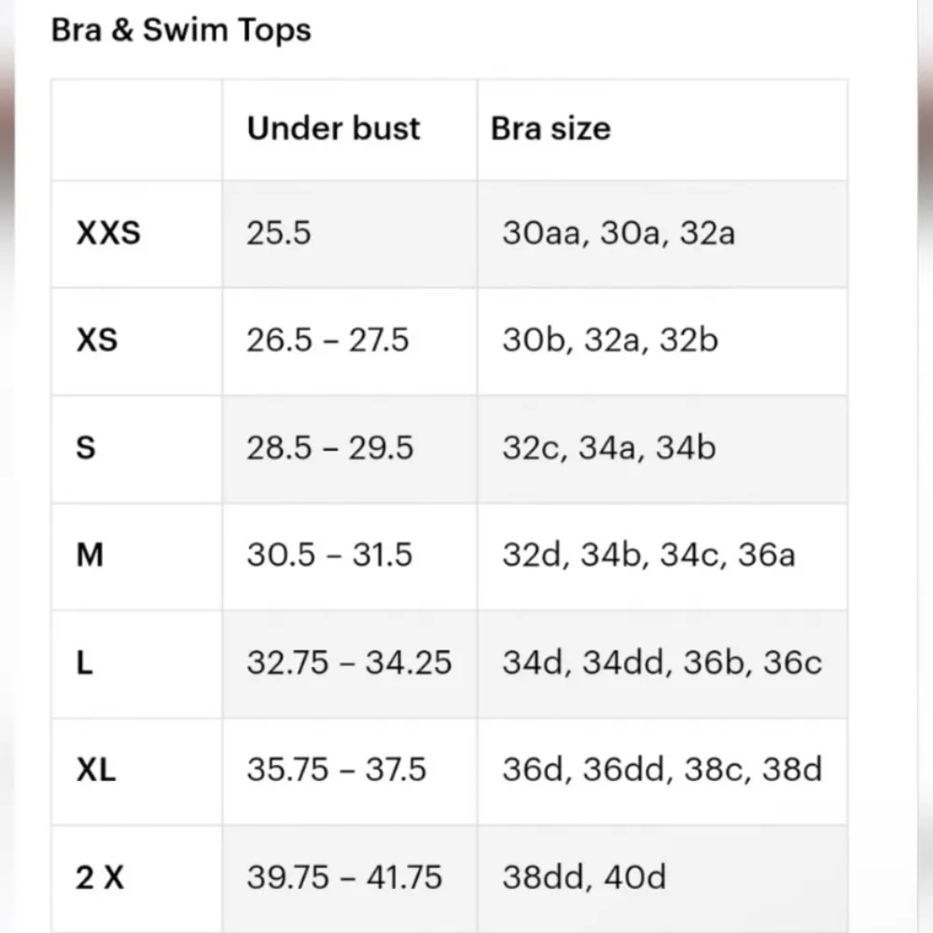
Task: Select the "36d, 36dd, 38c, 38d" cell
Action: pos(661,771)
